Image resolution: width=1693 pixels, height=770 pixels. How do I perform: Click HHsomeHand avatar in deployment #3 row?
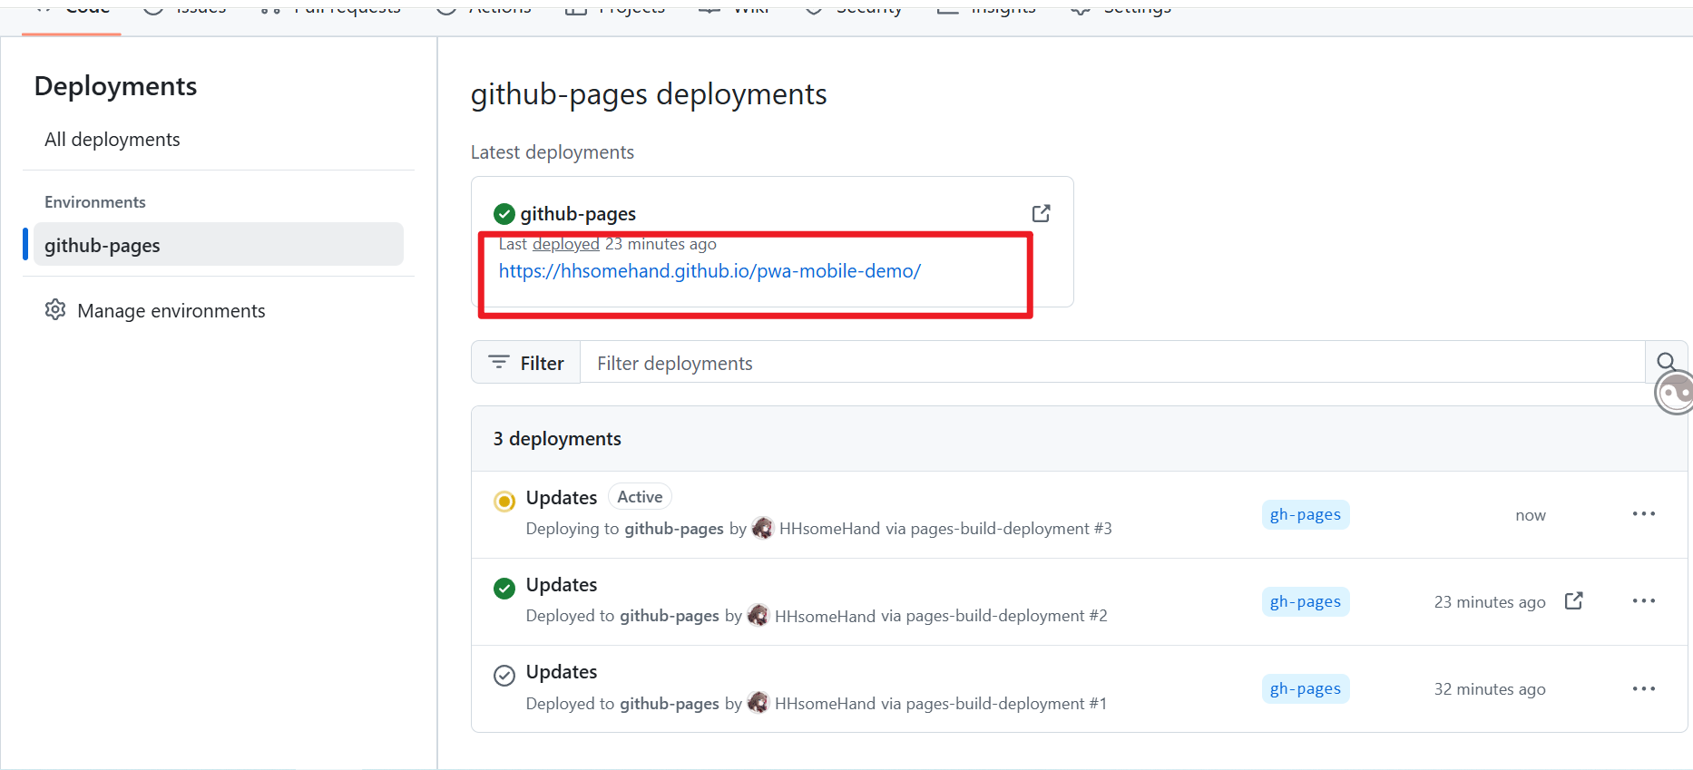763,528
